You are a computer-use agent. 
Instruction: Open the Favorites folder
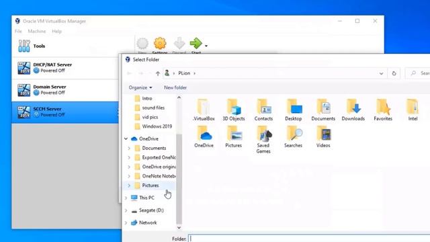pos(383,110)
